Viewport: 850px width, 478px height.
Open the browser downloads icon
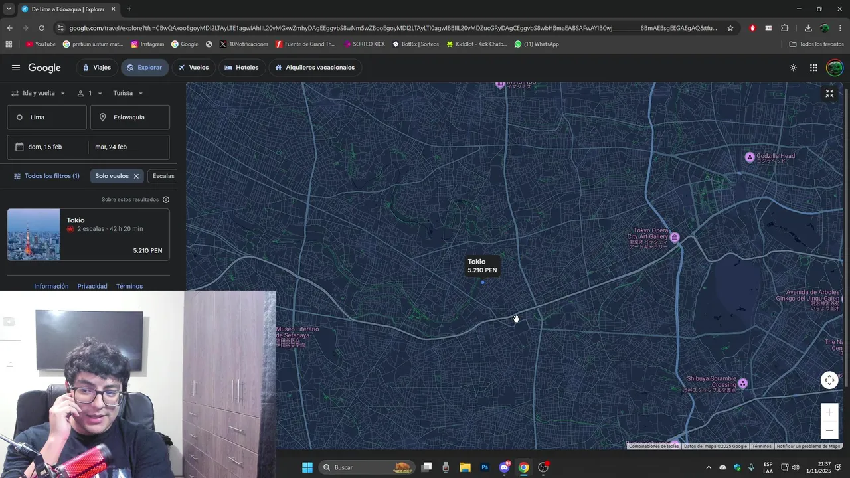coord(808,28)
